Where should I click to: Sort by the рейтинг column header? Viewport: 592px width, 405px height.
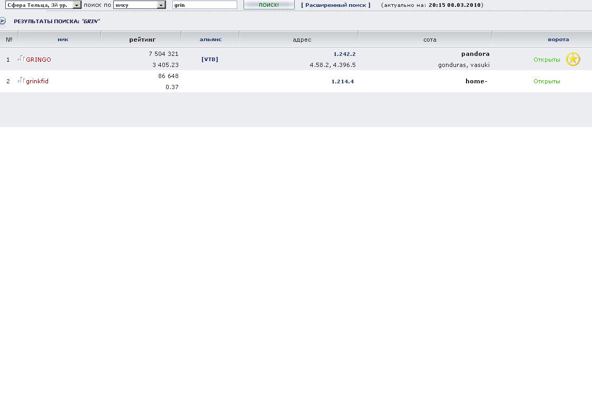click(x=142, y=40)
